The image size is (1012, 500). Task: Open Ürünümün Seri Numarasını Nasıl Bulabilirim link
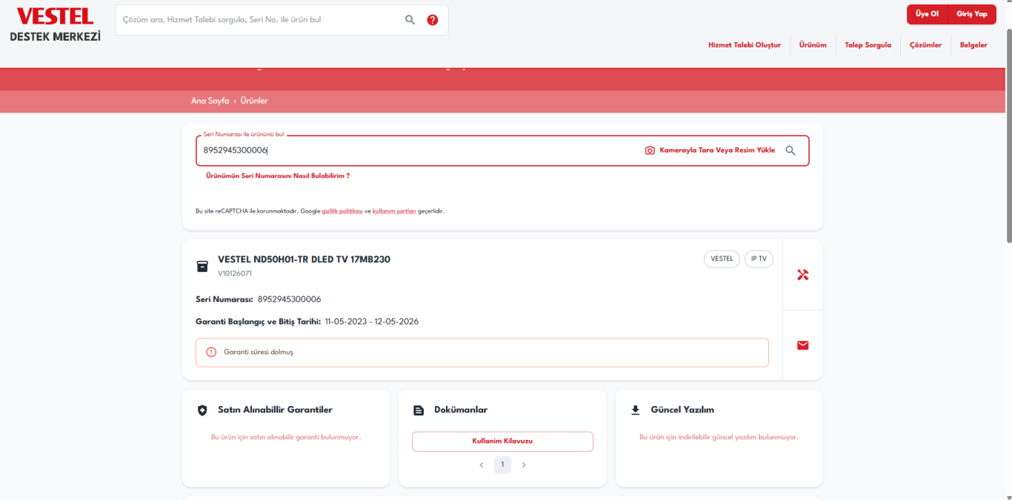tap(278, 176)
